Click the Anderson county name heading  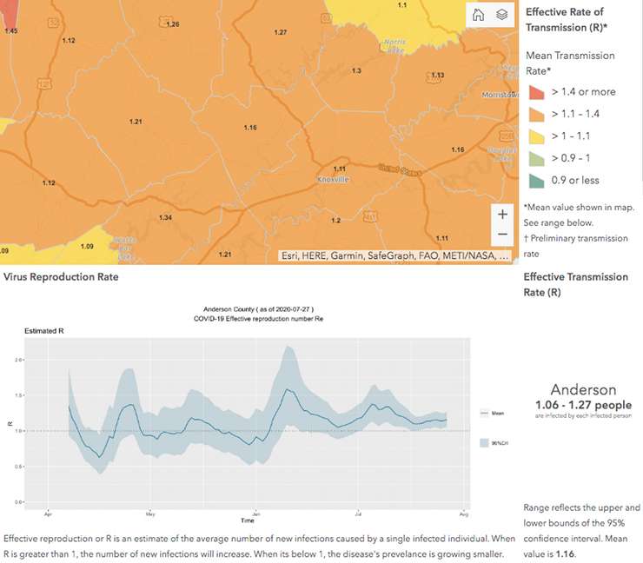583,390
